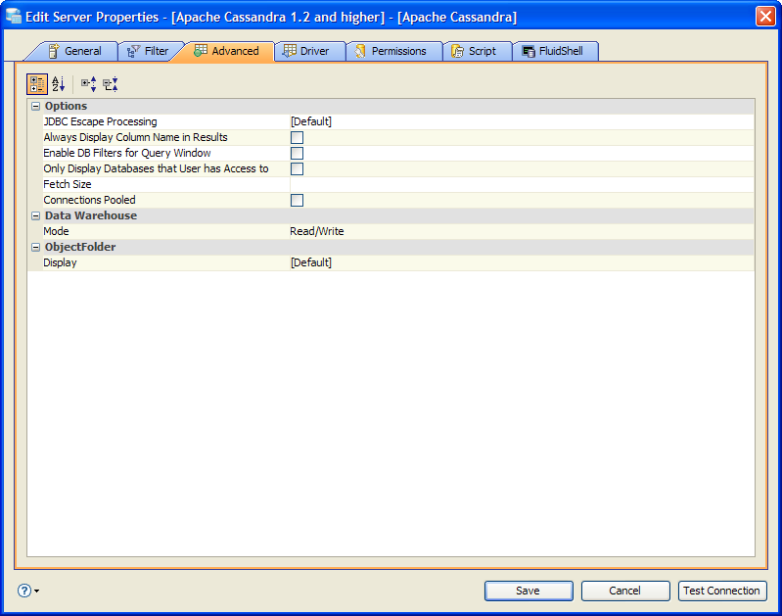
Task: Toggle Always Display Column Name in Results
Action: (297, 137)
